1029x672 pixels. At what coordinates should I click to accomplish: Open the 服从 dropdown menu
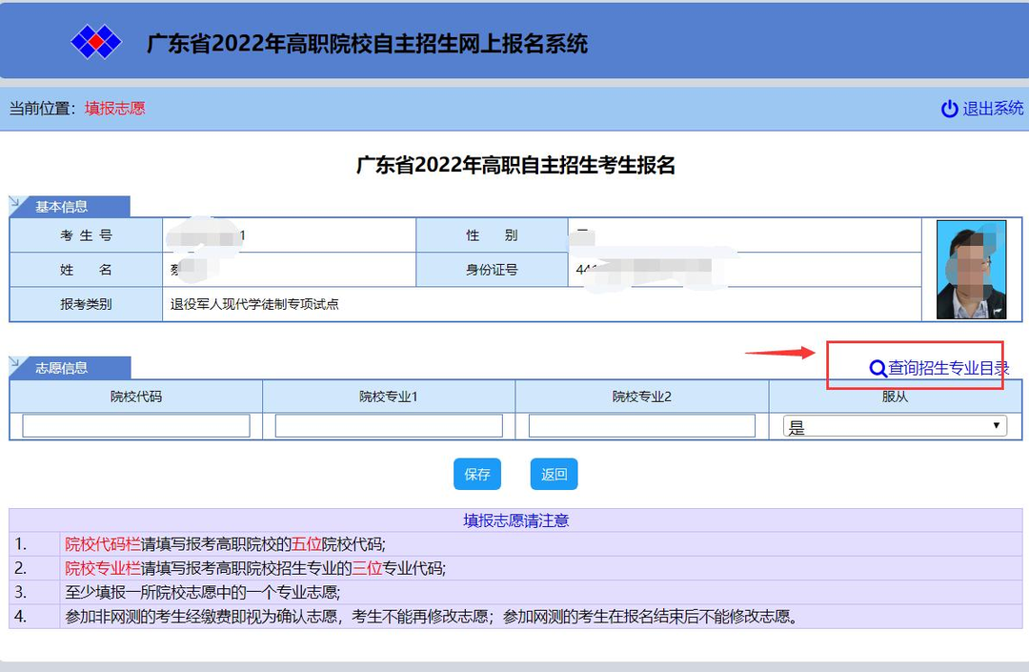[894, 426]
